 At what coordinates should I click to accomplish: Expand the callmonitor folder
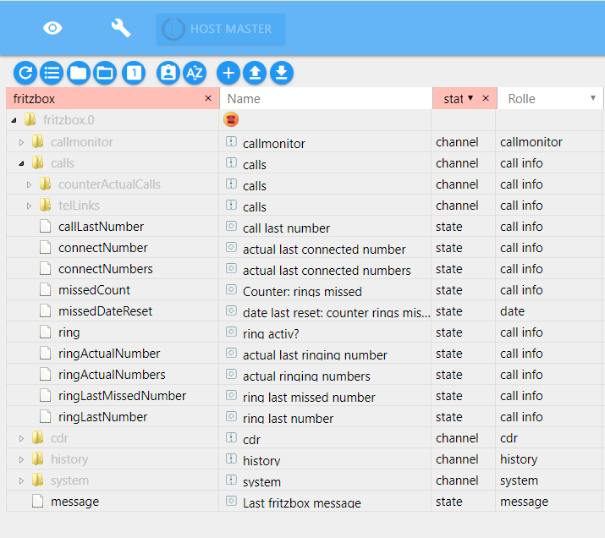[22, 142]
